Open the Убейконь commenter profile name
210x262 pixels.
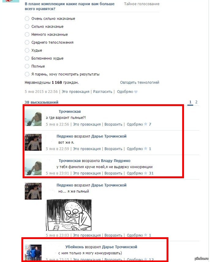75,247
